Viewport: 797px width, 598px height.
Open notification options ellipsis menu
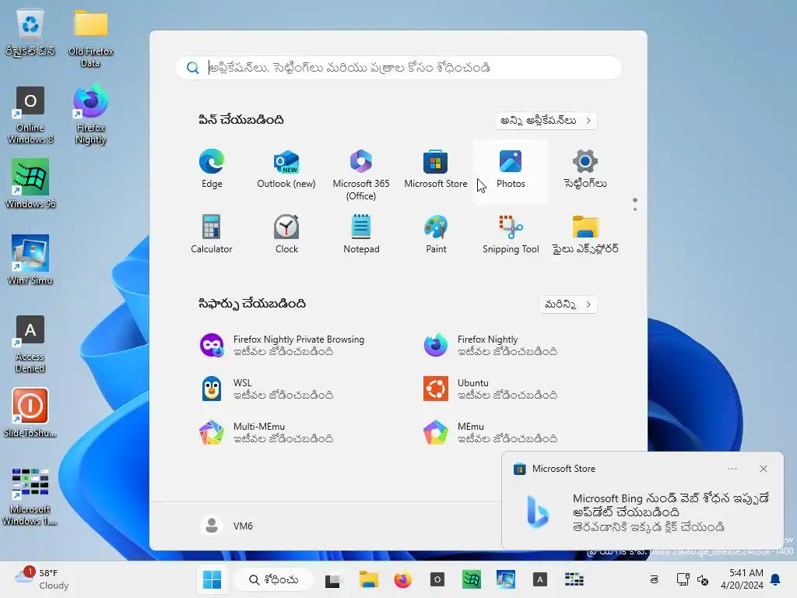[732, 468]
